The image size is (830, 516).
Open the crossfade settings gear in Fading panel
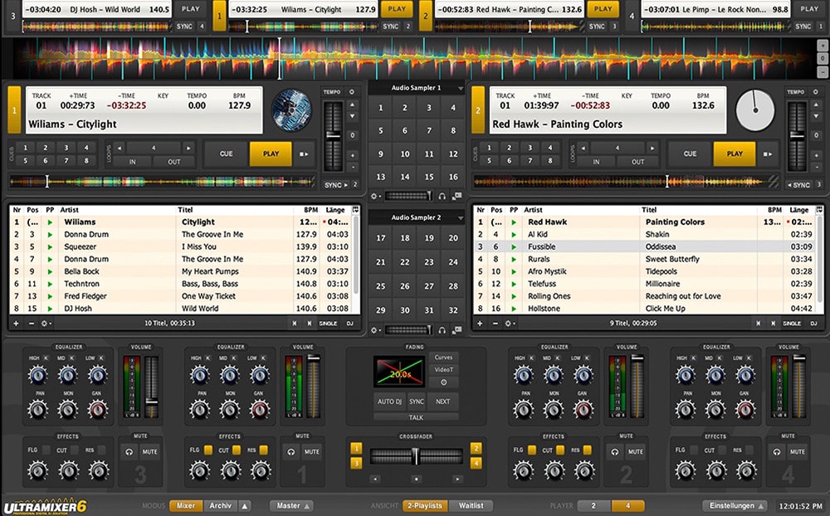click(x=443, y=382)
